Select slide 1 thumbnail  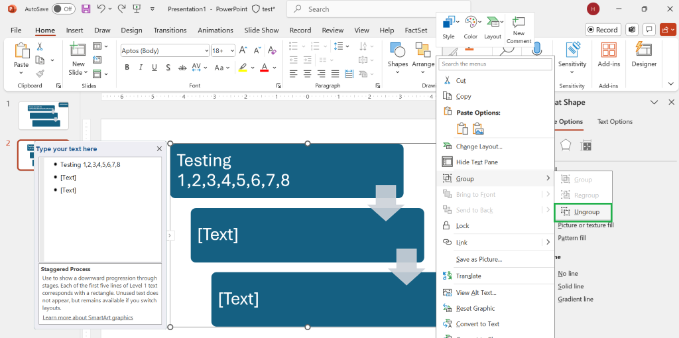pos(43,115)
